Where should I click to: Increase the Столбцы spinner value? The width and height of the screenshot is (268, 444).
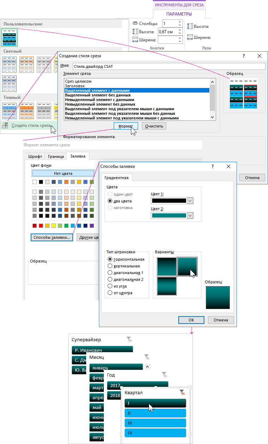(180, 22)
